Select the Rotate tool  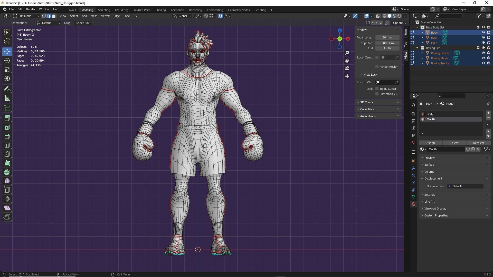pyautogui.click(x=7, y=61)
